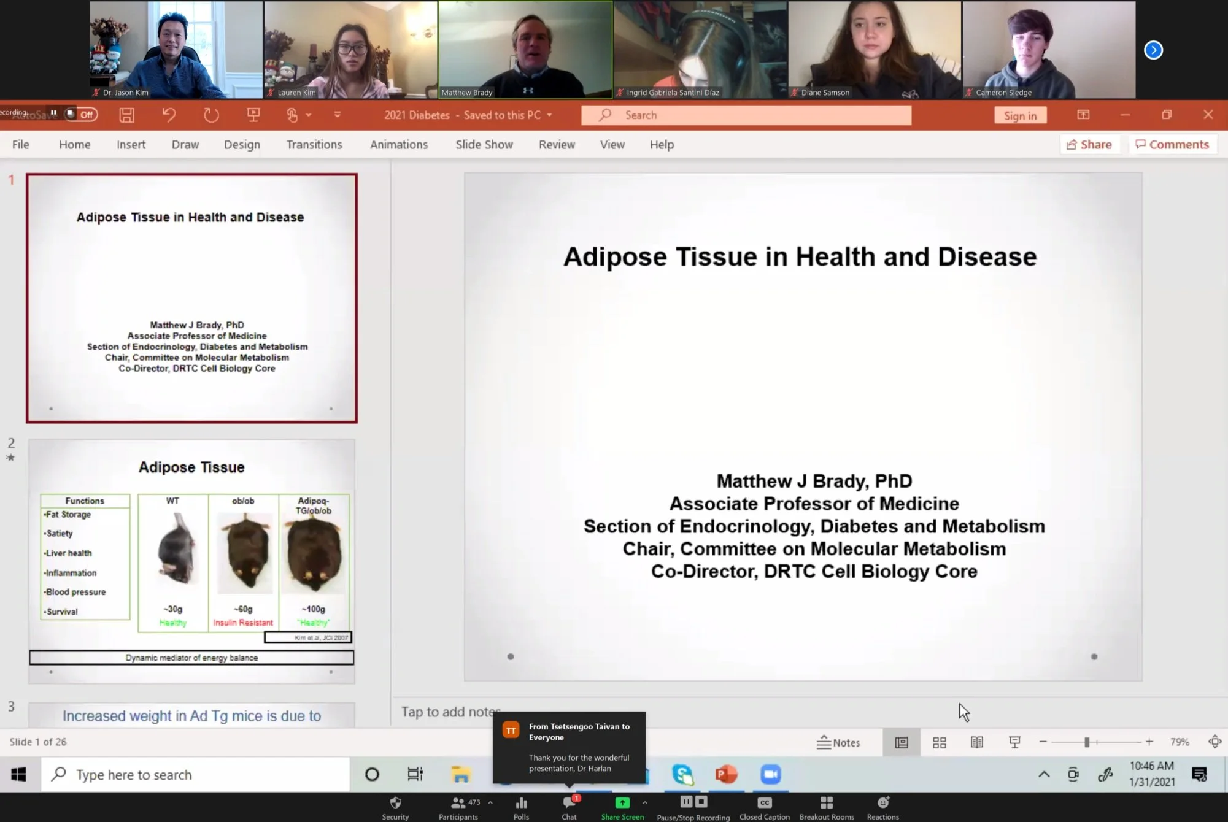
Task: Start presentation from beginning icon
Action: [253, 115]
